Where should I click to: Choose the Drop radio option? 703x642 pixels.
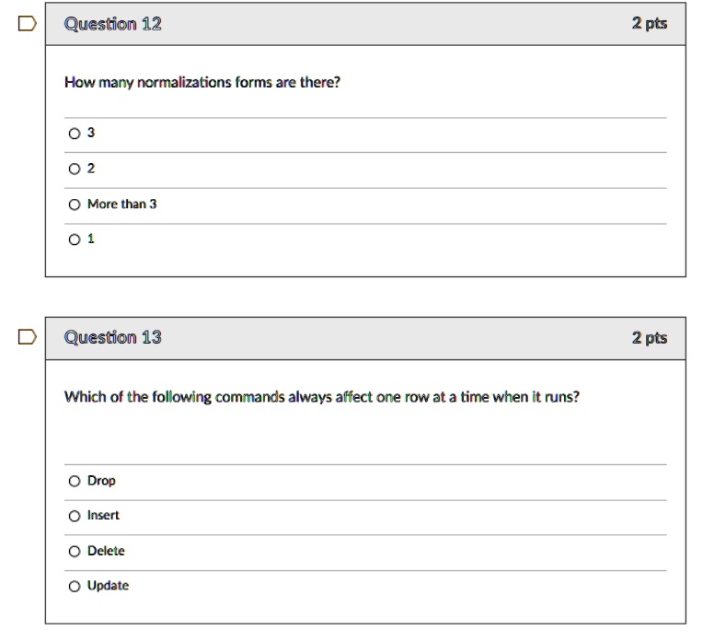click(75, 482)
